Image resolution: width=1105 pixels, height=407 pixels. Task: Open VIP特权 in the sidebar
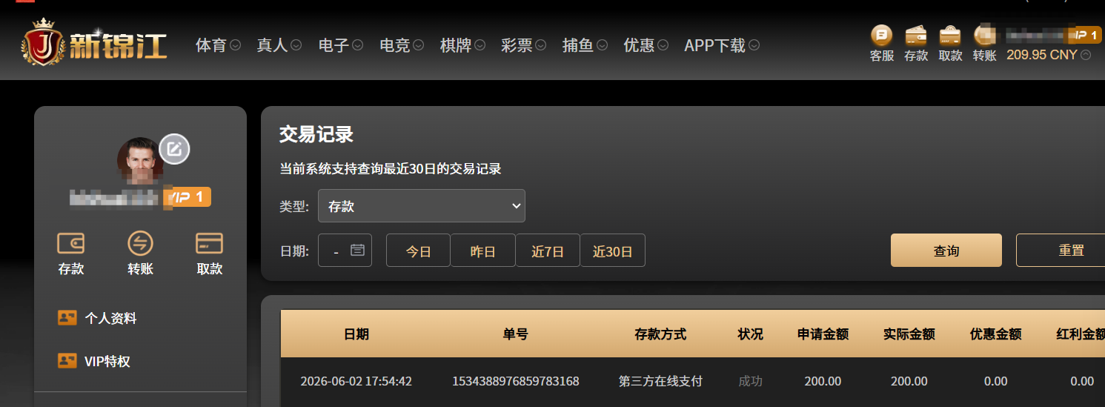coord(107,361)
